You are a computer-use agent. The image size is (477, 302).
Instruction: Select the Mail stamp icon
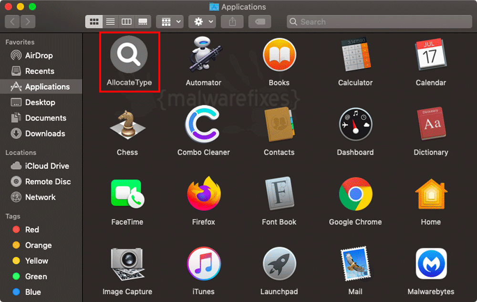[355, 264]
